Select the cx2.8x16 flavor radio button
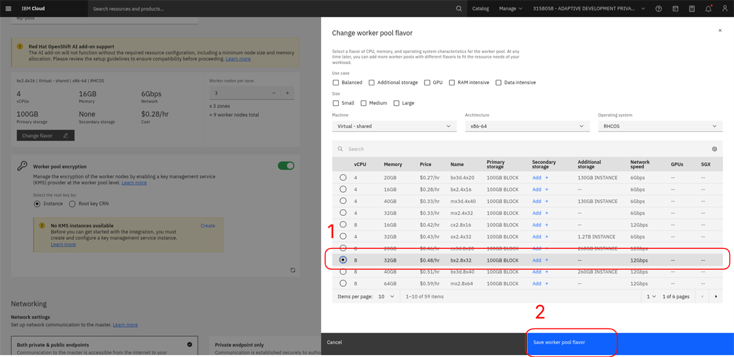The height and width of the screenshot is (357, 734). (343, 225)
